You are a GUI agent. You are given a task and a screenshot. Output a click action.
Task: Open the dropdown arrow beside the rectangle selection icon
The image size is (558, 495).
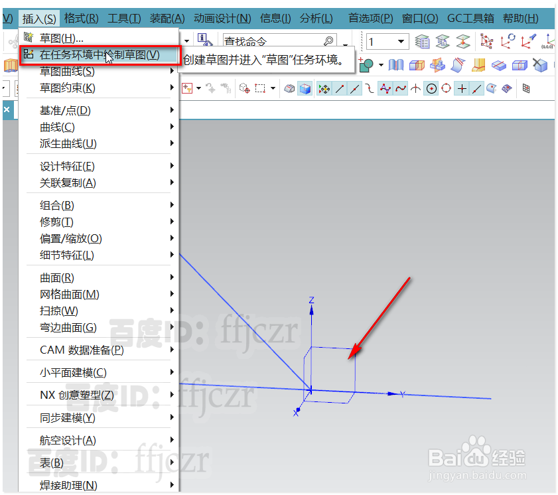point(273,88)
